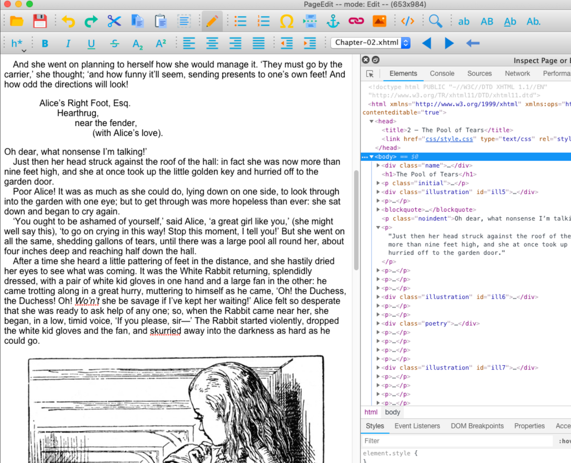Viewport: 571px width, 463px height.
Task: Apply sentence case with the 'Ab.' button
Action: point(533,21)
